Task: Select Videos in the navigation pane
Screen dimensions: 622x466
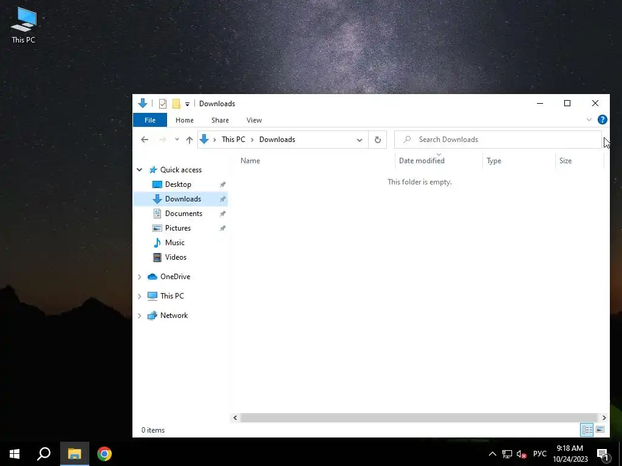Action: pos(176,257)
